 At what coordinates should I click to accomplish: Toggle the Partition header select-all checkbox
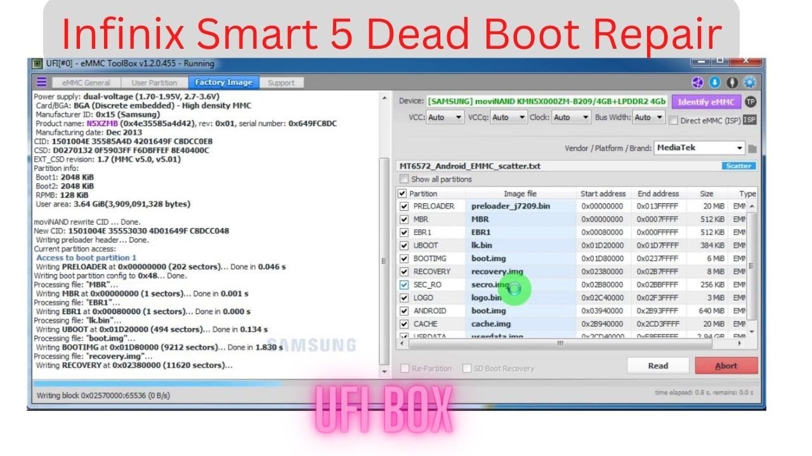click(x=403, y=193)
